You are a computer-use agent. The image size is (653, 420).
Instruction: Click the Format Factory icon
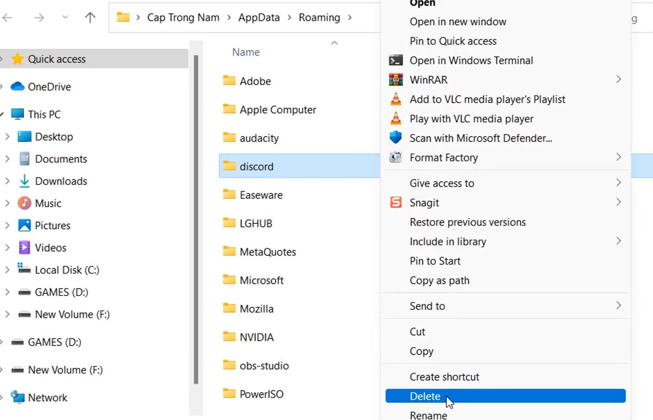tap(396, 157)
